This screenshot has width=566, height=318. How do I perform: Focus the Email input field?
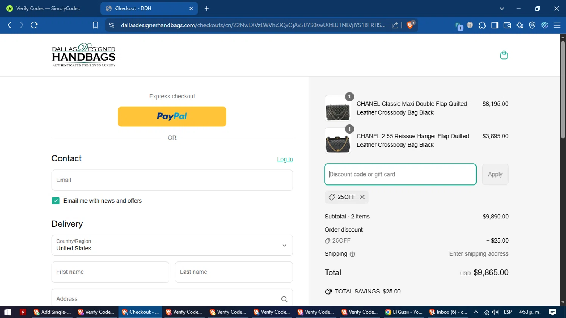point(172,180)
